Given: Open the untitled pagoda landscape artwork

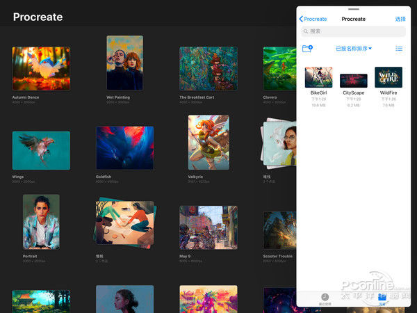Looking at the screenshot, I should (41, 302).
